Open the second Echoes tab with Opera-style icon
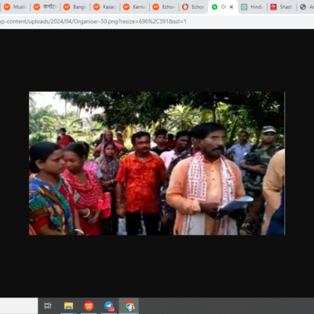This screenshot has width=314, height=314. pyautogui.click(x=194, y=7)
